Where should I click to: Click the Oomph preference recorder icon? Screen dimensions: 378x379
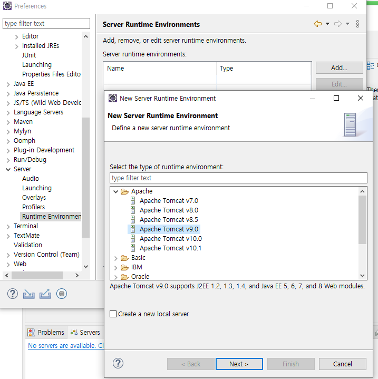62,294
